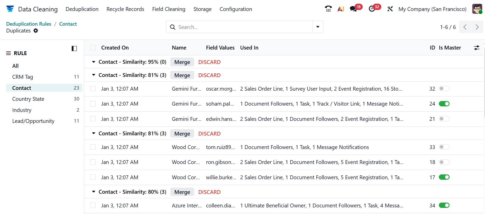Select the Country State rule filter
Image resolution: width=485 pixels, height=214 pixels.
click(x=28, y=99)
